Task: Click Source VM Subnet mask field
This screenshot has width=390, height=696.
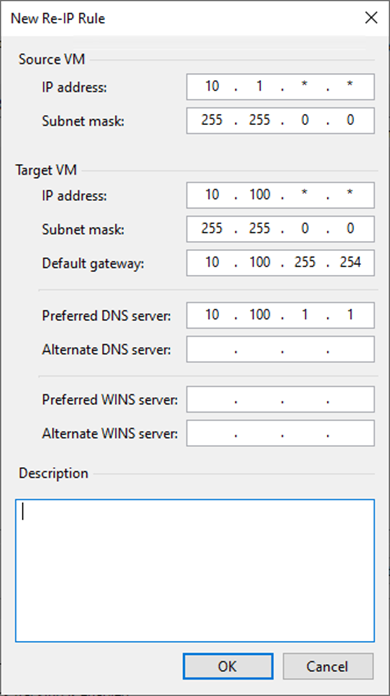Action: [280, 120]
